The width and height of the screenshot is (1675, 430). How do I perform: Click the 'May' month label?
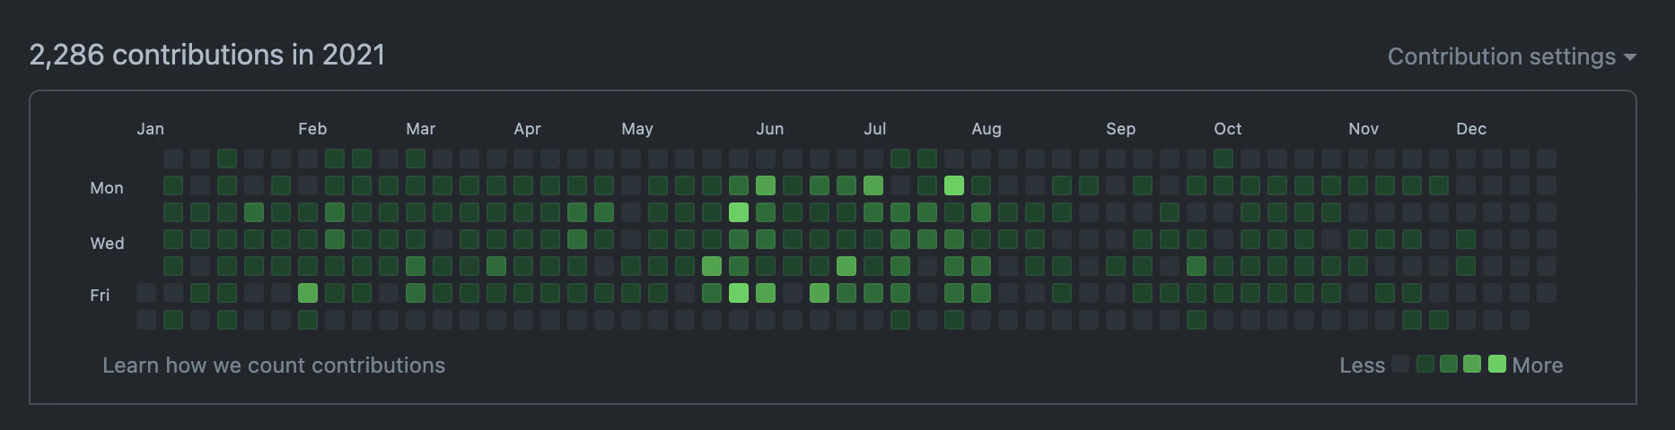tap(637, 129)
